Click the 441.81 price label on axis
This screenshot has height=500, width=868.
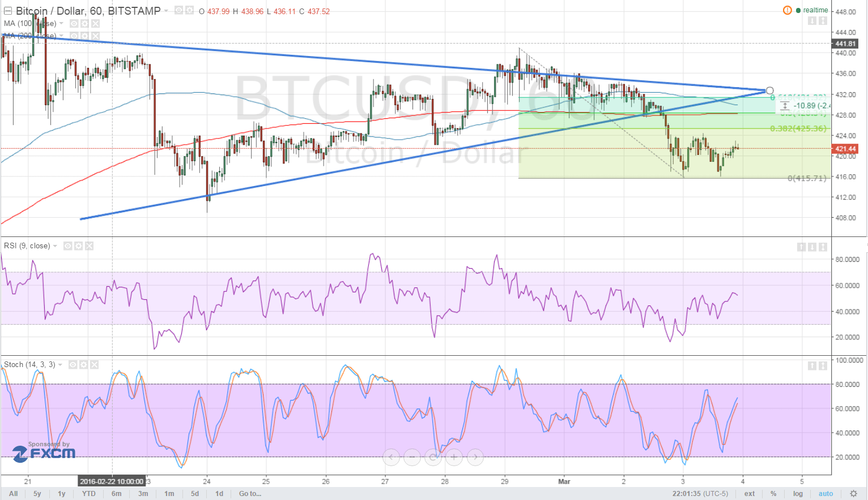pyautogui.click(x=846, y=44)
